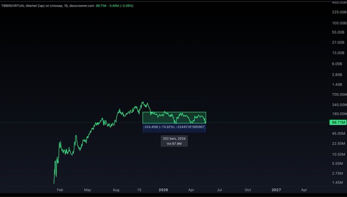Click the Jul label on time axis
347x197 pixels.
coord(219,190)
